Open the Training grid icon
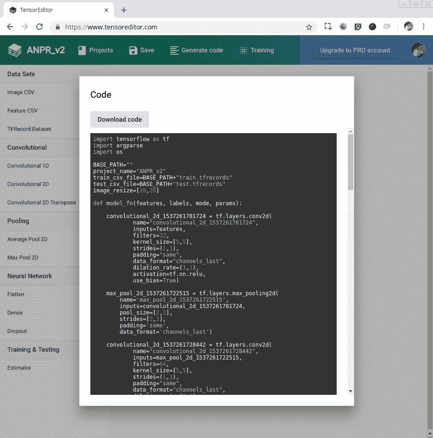 (x=244, y=51)
